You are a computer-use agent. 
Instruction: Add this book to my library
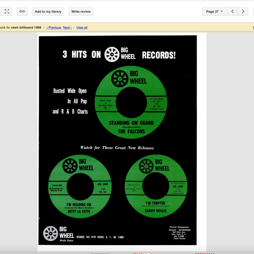click(48, 12)
